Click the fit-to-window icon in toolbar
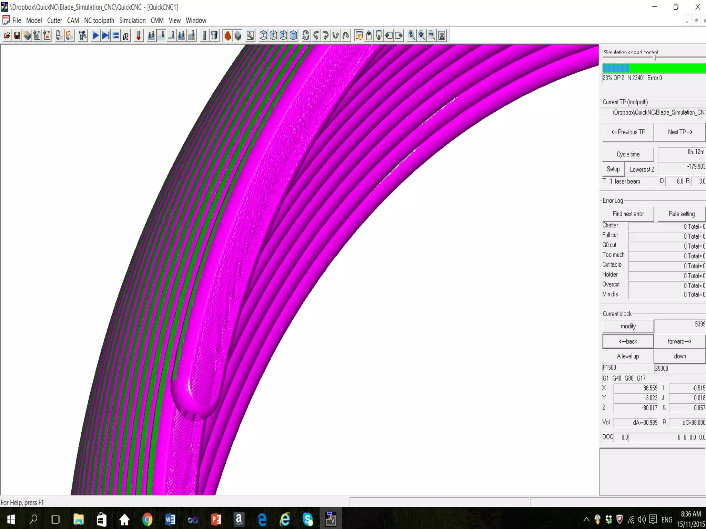The image size is (706, 529). pyautogui.click(x=442, y=35)
